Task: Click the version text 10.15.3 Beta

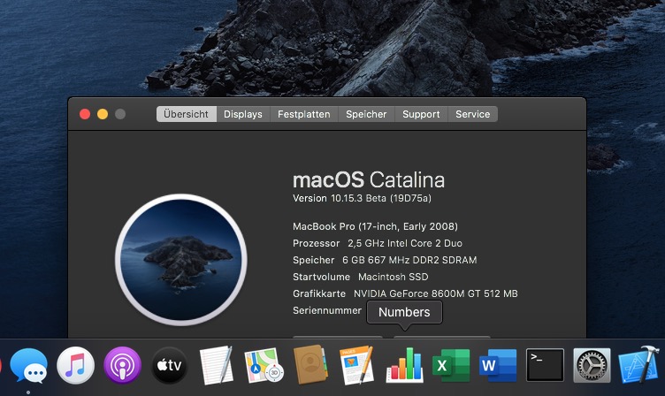Action: [362, 198]
